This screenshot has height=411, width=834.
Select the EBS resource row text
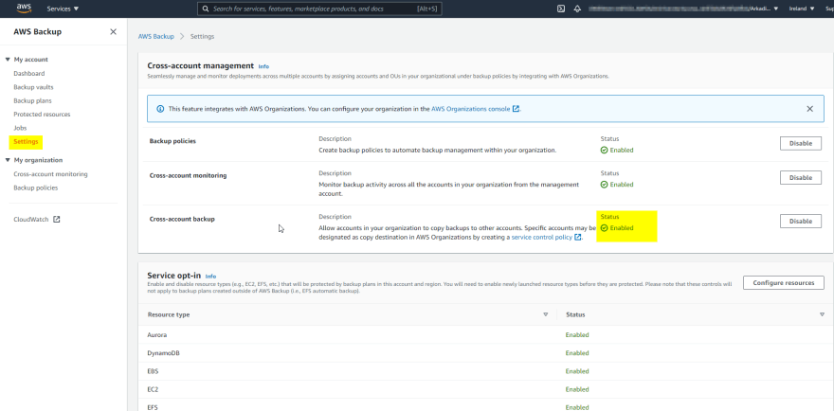tap(153, 371)
